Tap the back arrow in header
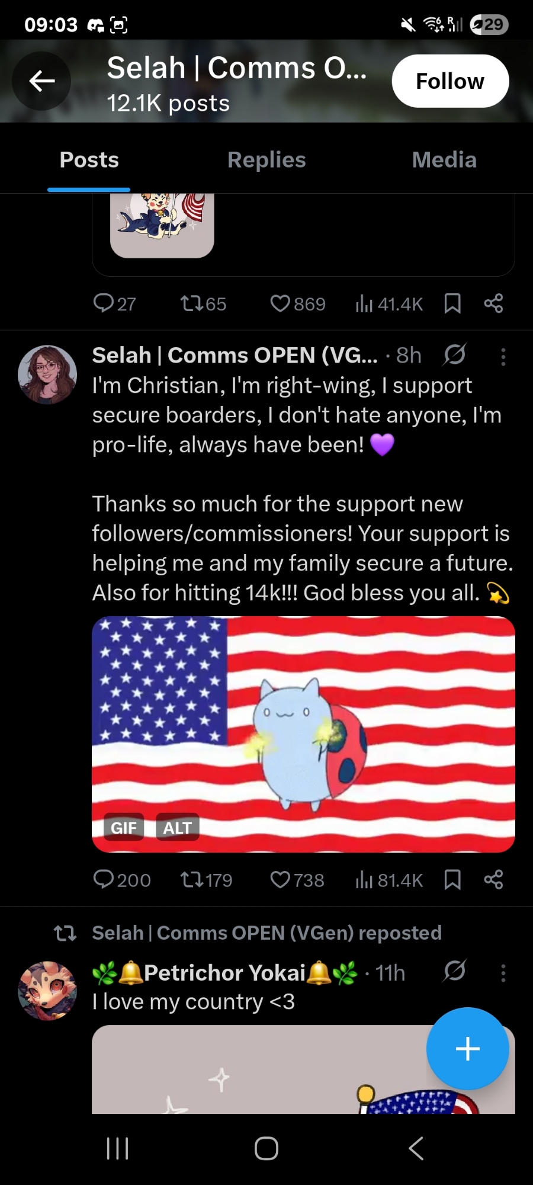The image size is (533, 1185). click(x=41, y=81)
